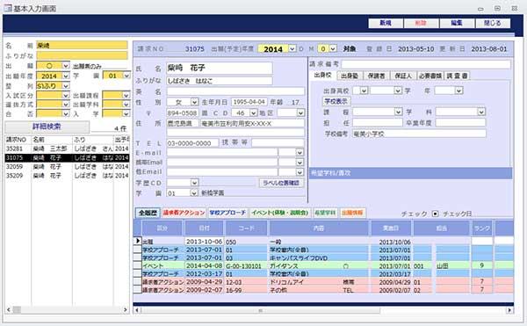Switch to the 保護者 tab
The width and height of the screenshot is (527, 326).
[377, 76]
